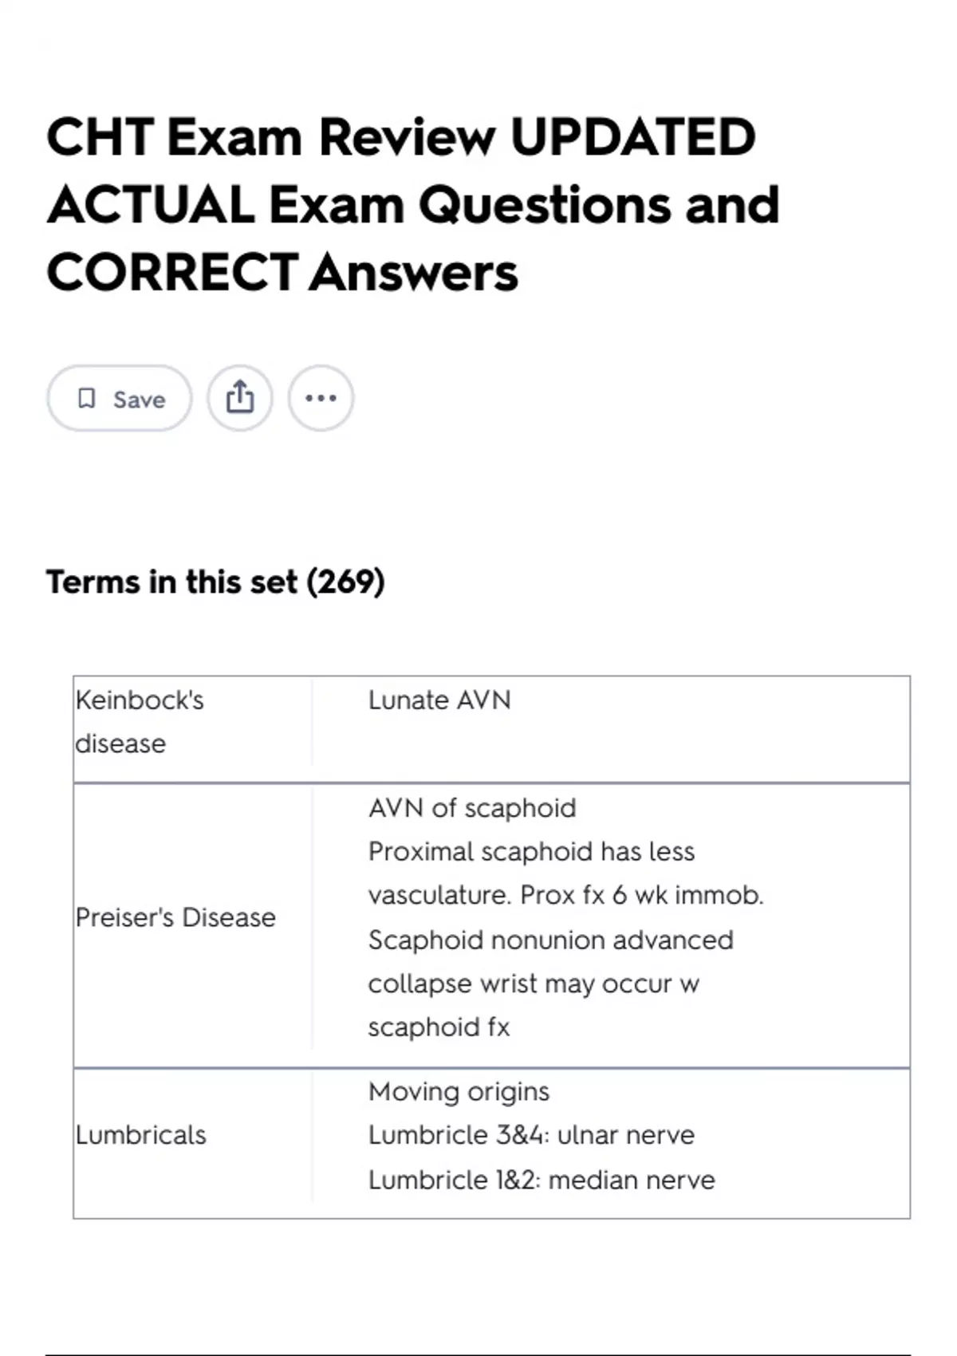Click the 'Scaphoid nonunion advanced' line
Screen dimensions: 957x1356
coord(550,940)
